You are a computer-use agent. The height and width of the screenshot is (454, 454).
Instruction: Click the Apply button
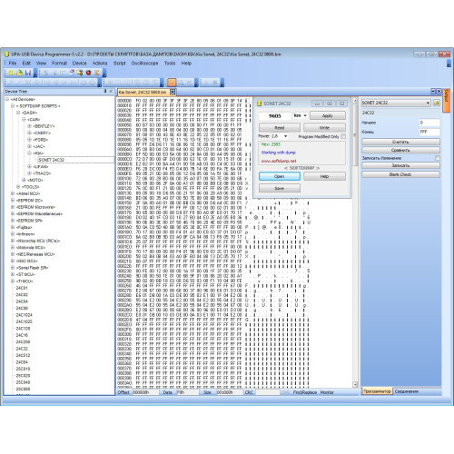click(328, 115)
